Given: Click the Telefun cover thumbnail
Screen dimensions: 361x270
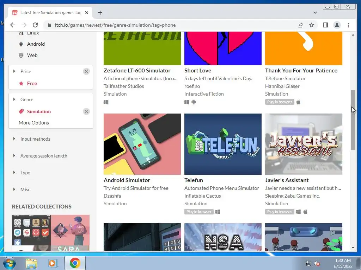Looking at the screenshot, I should point(223,144).
